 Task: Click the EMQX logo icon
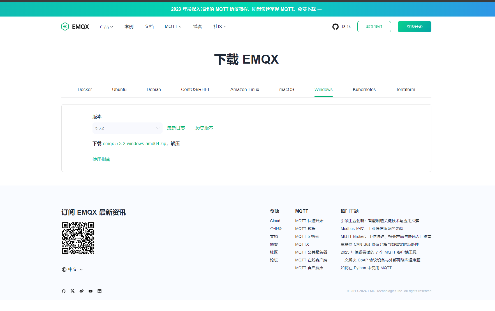pyautogui.click(x=65, y=27)
